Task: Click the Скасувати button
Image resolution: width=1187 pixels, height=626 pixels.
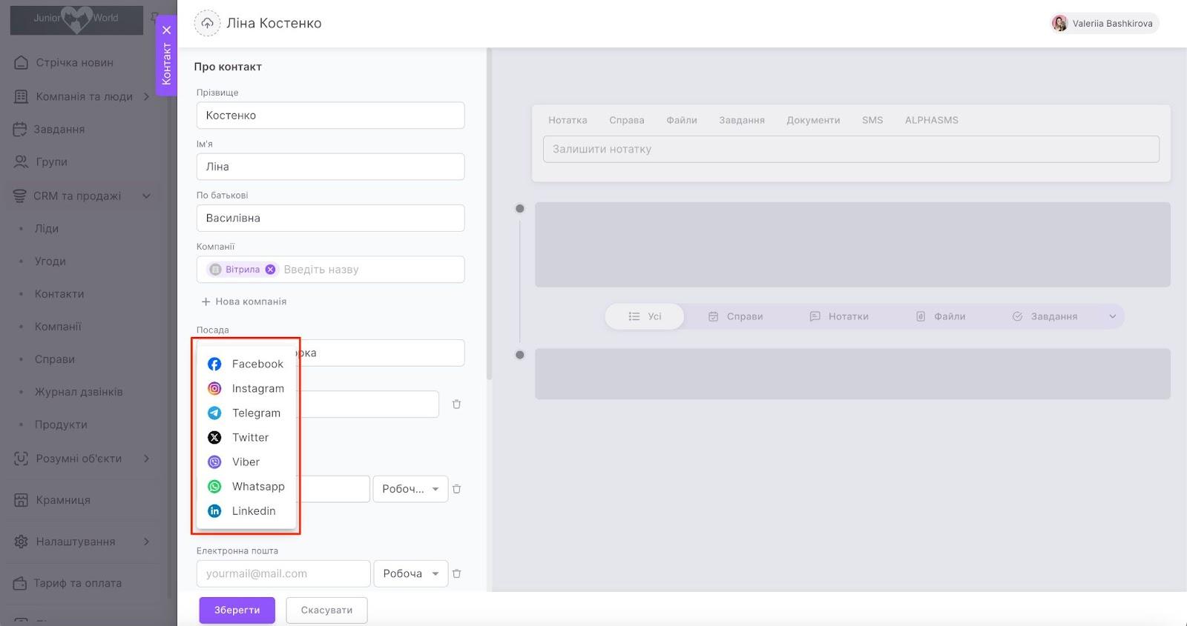Action: click(x=326, y=610)
